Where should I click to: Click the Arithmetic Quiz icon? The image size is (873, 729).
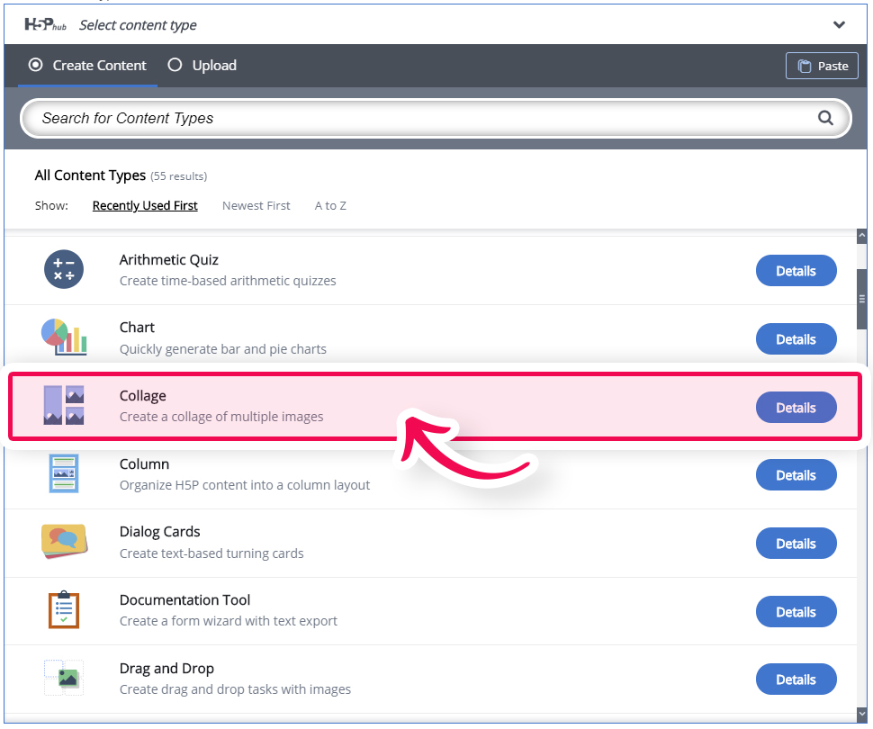point(64,269)
